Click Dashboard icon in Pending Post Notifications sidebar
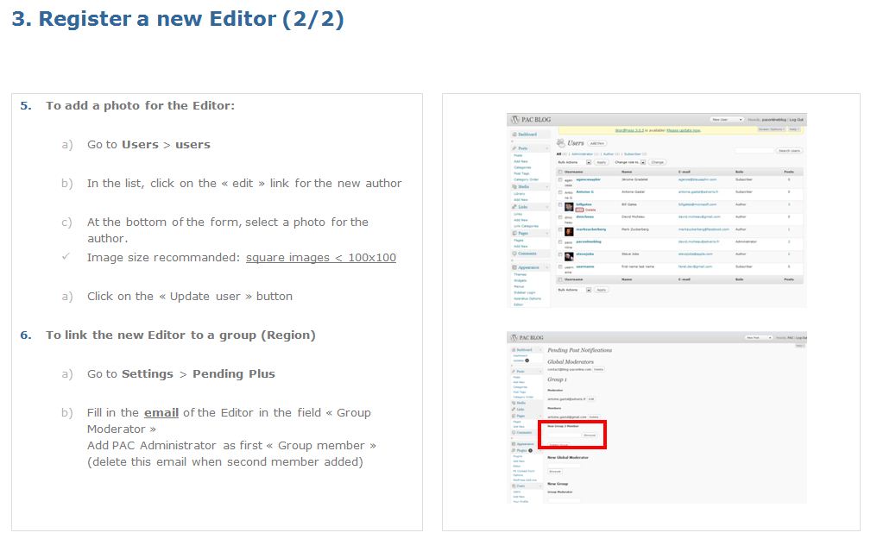 click(x=514, y=349)
